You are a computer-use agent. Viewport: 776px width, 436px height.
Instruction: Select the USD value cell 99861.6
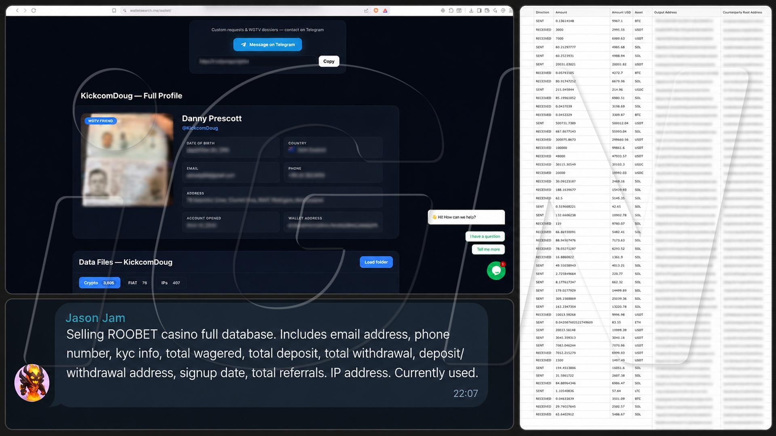point(618,148)
